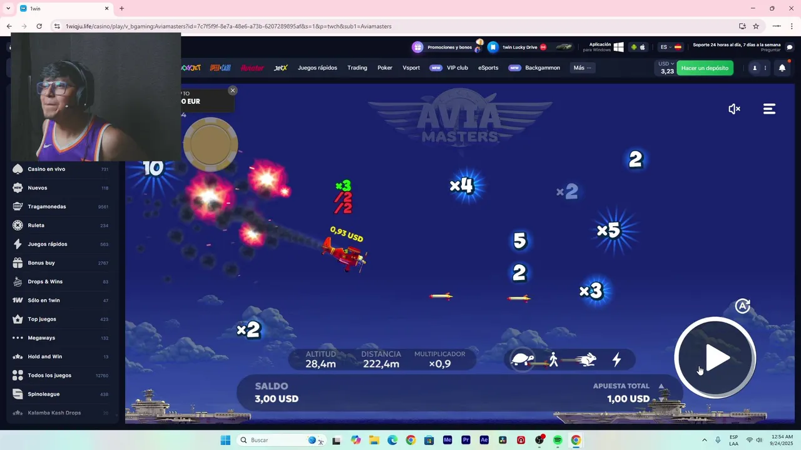Select the turtle slow speed
The height and width of the screenshot is (450, 801).
pyautogui.click(x=523, y=359)
